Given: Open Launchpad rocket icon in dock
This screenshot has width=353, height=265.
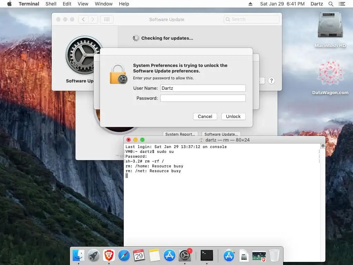Looking at the screenshot, I should click(94, 255).
